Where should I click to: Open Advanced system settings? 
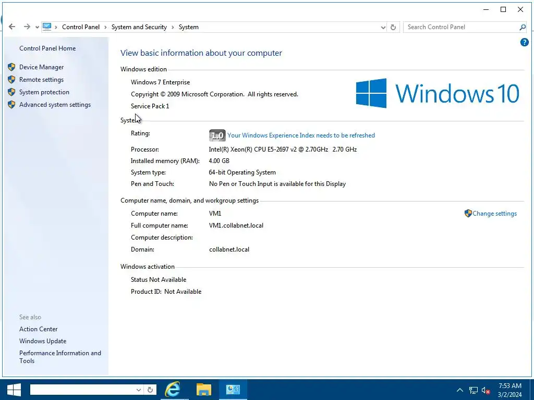55,105
